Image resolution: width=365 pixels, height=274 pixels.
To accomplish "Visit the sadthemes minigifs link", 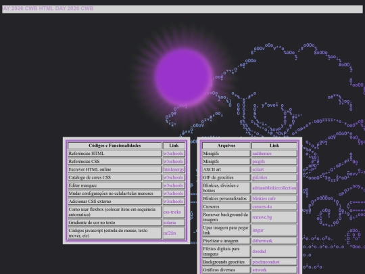I will (262, 154).
